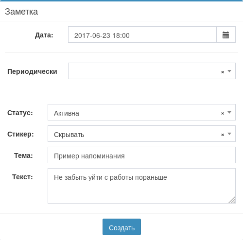Open the Статус combo showing Активна
The height and width of the screenshot is (240, 243).
tap(141, 112)
